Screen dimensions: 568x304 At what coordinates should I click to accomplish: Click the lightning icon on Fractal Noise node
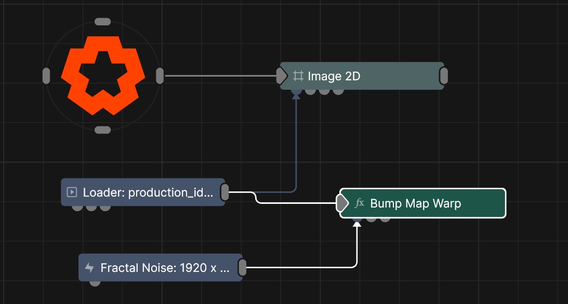(89, 268)
